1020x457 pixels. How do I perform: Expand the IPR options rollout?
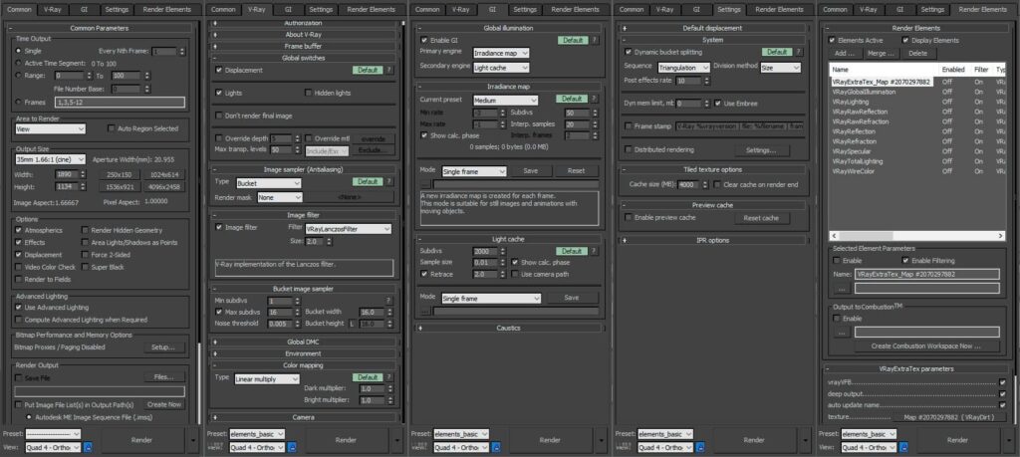tap(712, 240)
